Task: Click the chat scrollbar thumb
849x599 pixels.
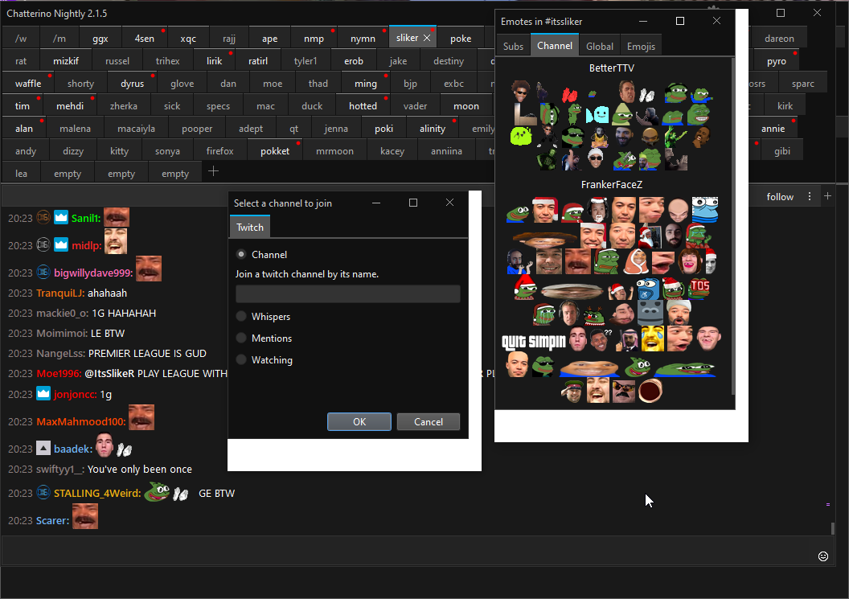Action: [832, 528]
